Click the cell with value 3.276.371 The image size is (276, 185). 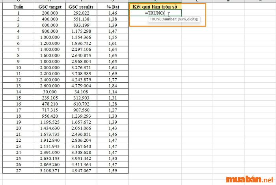[x=81, y=67]
